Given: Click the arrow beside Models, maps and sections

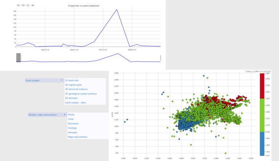Looking at the screenshot, I should point(65,115).
